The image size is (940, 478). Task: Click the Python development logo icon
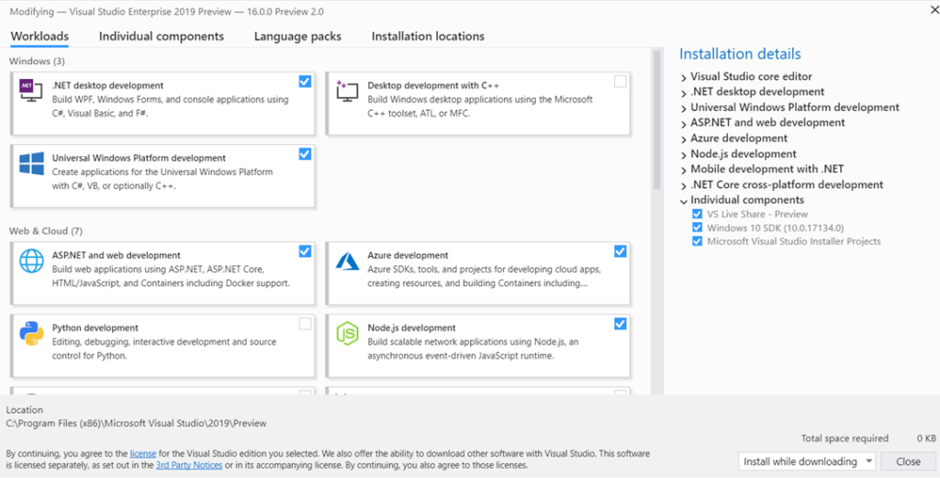[x=31, y=333]
